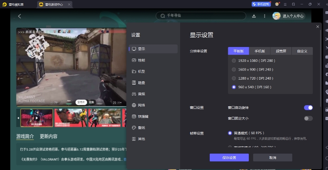This screenshot has width=328, height=170.
Task: Open the hamburger menu in title bar
Action: (285, 4)
